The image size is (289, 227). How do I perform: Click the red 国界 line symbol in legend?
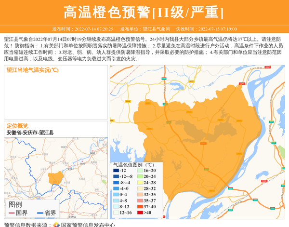pyautogui.click(x=10, y=213)
